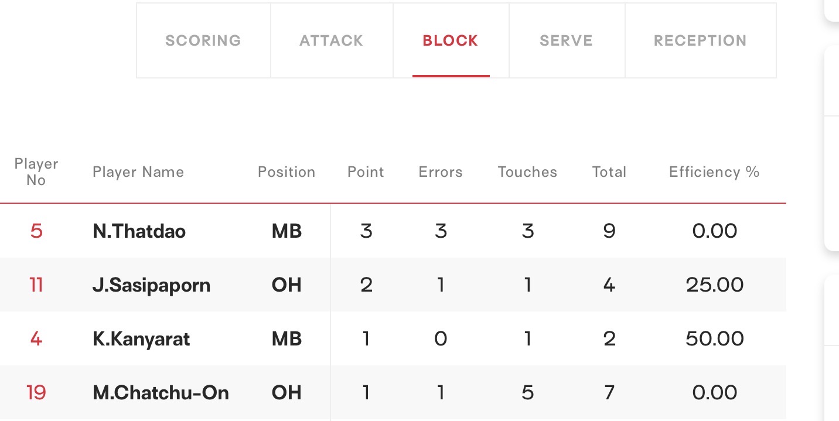Select the Block tab
839x421 pixels.
pyautogui.click(x=451, y=40)
